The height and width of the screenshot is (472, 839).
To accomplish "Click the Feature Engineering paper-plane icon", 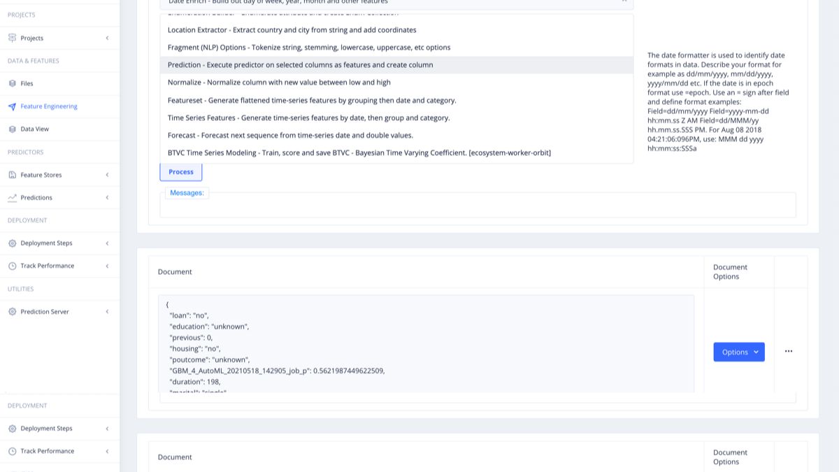I will coord(12,106).
